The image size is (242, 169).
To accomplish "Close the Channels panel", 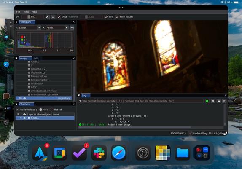I will (x=73, y=104).
